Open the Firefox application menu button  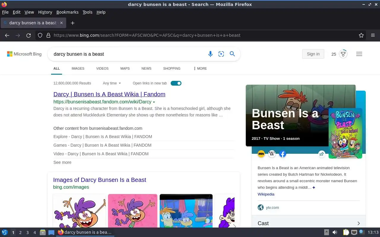[x=373, y=35]
